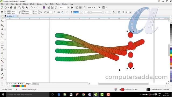Select the Connector tool

pyautogui.click(x=2, y=61)
